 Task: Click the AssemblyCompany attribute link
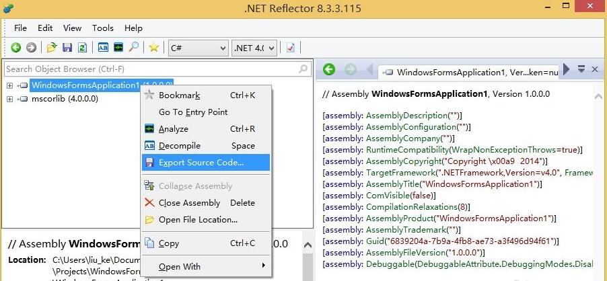click(402, 138)
